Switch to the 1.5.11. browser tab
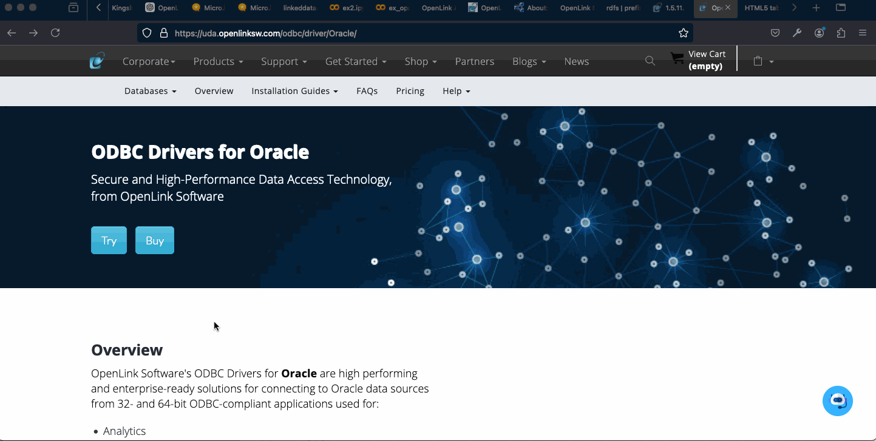This screenshot has width=876, height=441. [669, 8]
